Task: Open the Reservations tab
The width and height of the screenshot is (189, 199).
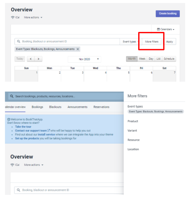Action: coord(101,107)
